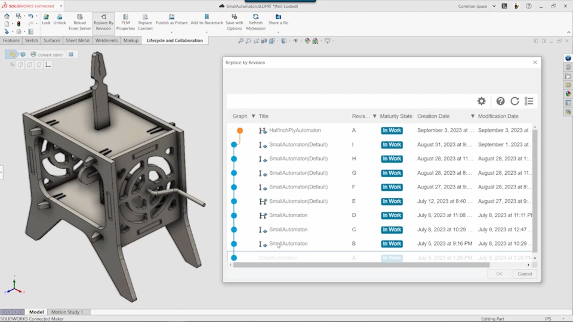
Task: Click the orange graph node for HalfInchPlyAutomaton
Action: click(x=240, y=131)
